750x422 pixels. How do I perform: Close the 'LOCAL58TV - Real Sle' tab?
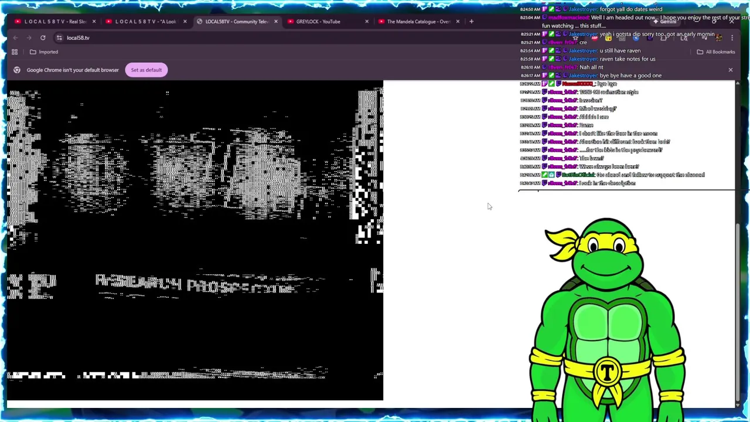tap(94, 22)
